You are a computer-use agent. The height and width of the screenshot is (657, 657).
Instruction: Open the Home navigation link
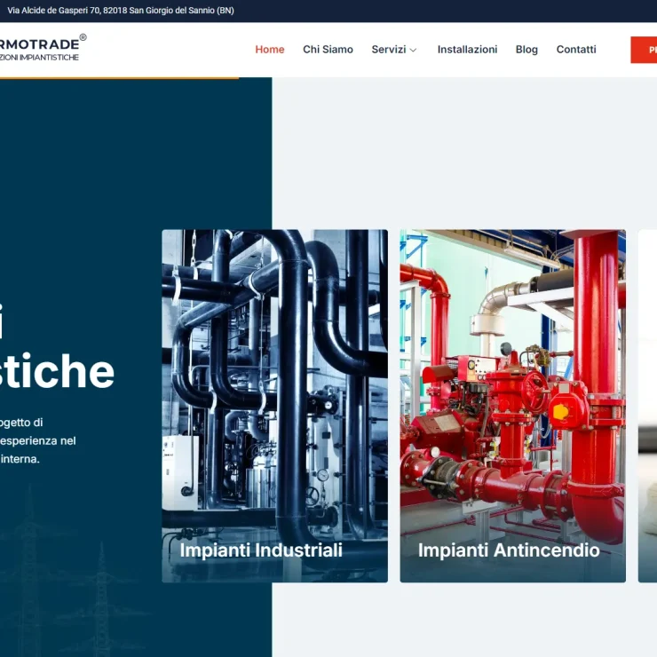pos(269,50)
